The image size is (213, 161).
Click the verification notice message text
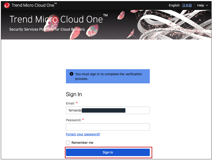(108, 76)
